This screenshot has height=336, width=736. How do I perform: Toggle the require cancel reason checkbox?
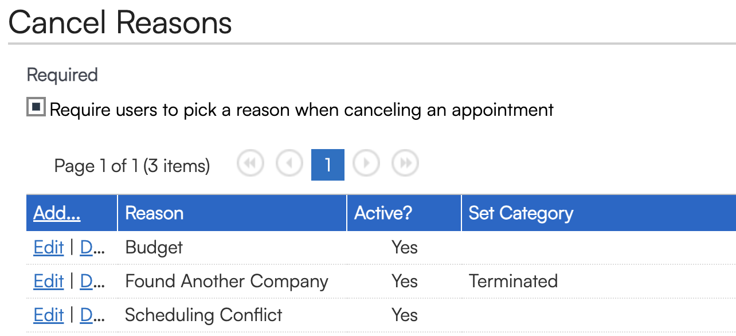36,107
